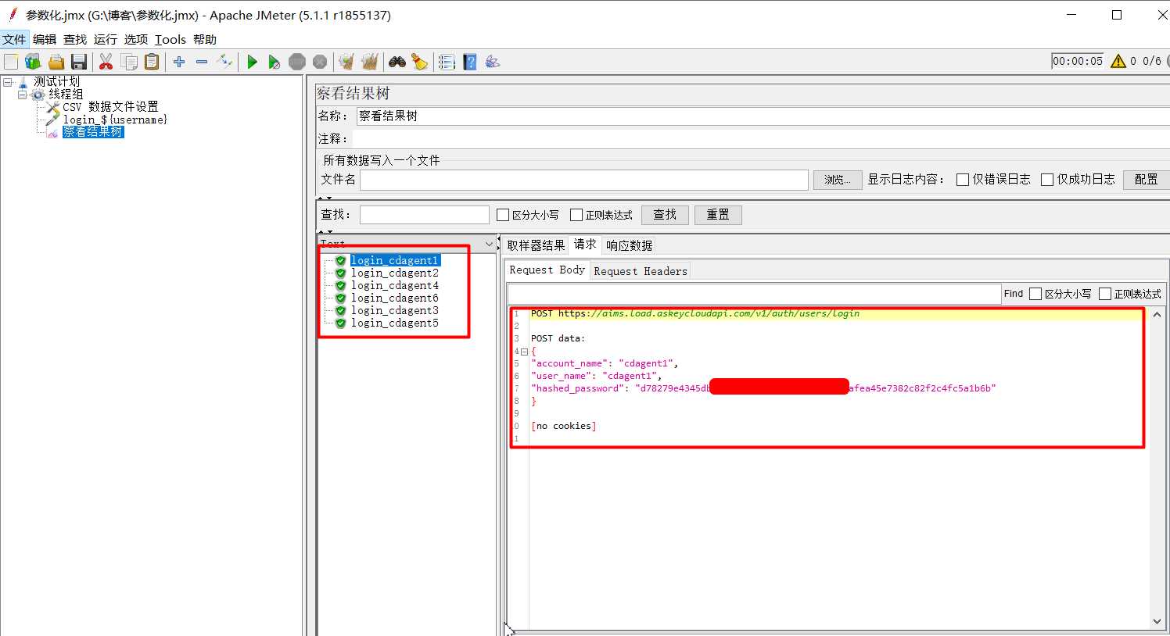Open the 运行 menu
The image size is (1170, 636).
click(x=106, y=39)
